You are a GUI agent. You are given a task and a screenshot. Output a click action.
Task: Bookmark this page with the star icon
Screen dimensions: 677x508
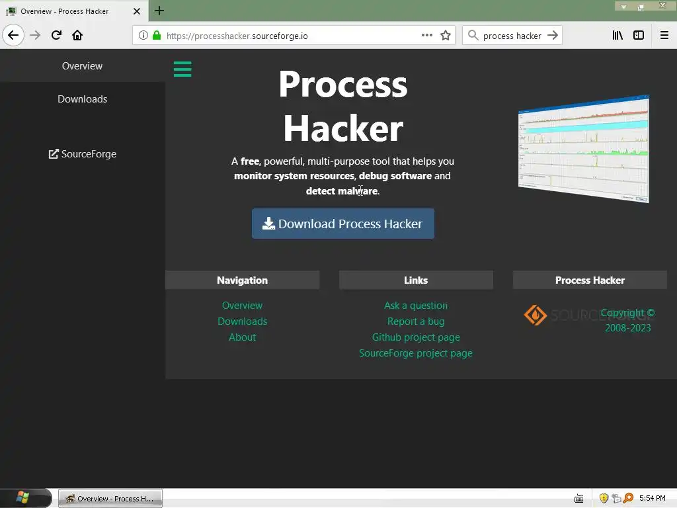point(446,36)
